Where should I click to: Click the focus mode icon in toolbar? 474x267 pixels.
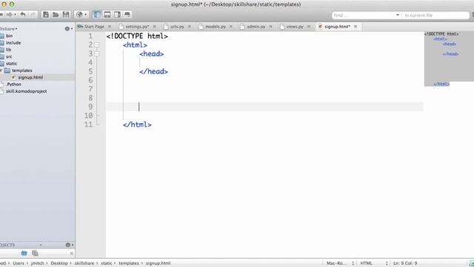point(127,15)
